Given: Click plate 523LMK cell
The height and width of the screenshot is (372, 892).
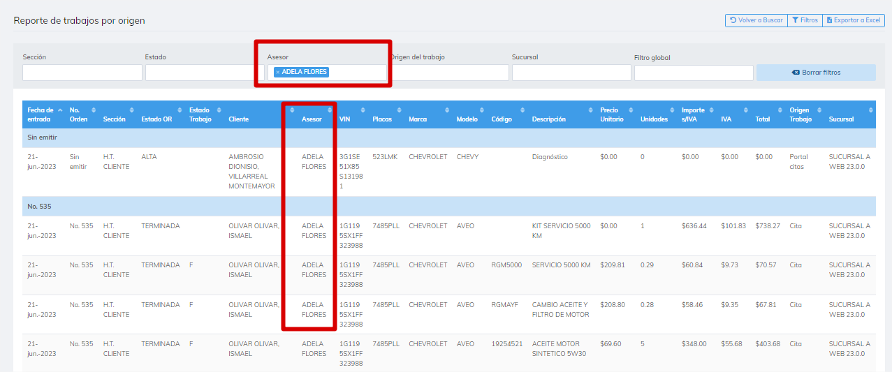Looking at the screenshot, I should (385, 157).
